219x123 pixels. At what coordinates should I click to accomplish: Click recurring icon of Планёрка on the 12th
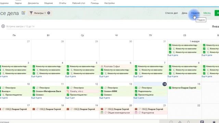[72, 88]
